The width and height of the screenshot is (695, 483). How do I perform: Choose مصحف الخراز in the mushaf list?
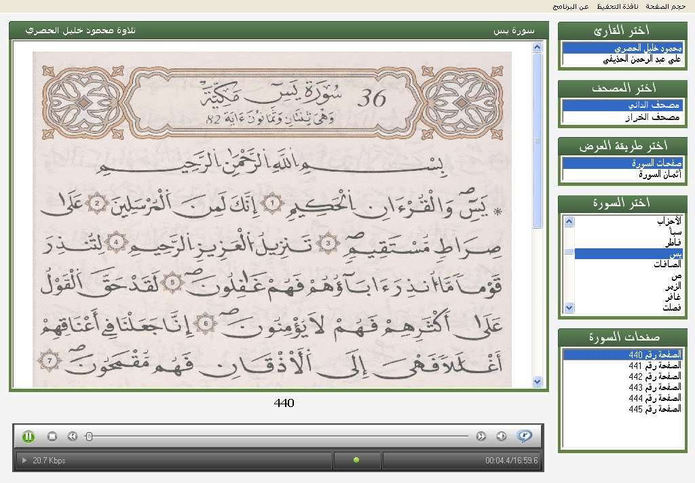[x=622, y=117]
